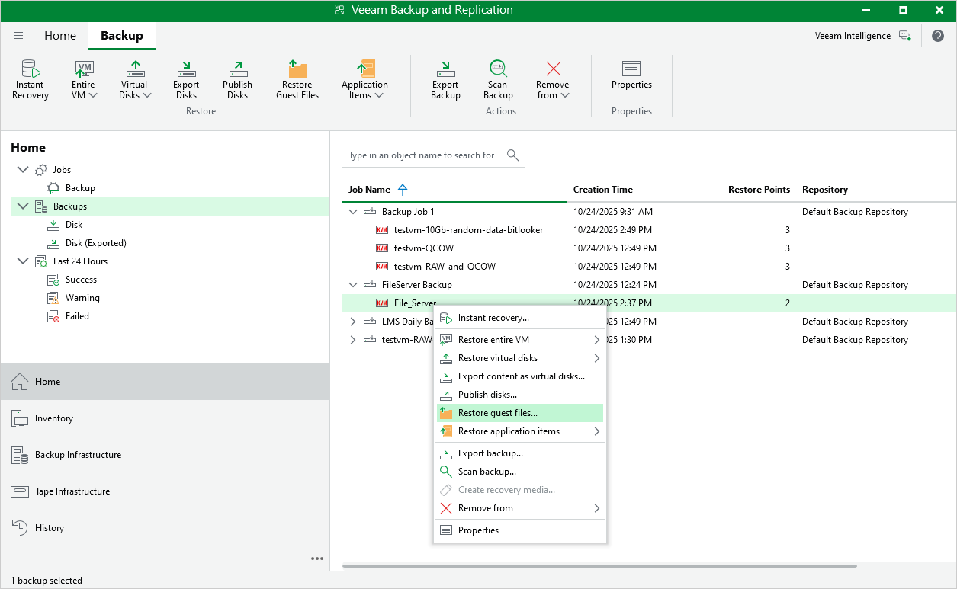The height and width of the screenshot is (589, 957).
Task: Collapse the Backups tree node
Action: coord(22,206)
